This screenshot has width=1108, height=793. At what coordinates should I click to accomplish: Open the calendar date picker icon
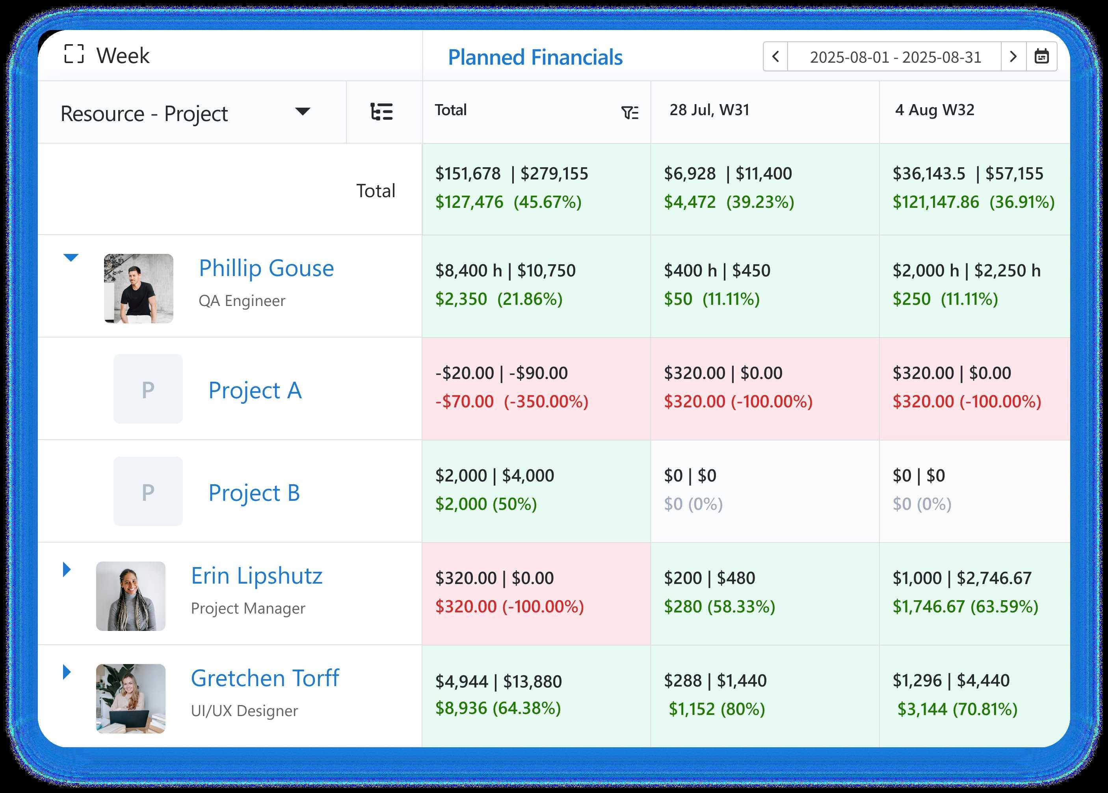pyautogui.click(x=1041, y=57)
